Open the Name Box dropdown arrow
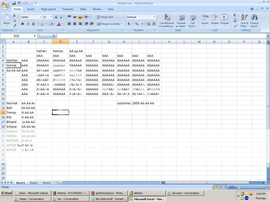Image resolution: width=270 pixels, height=202 pixels. (35, 36)
